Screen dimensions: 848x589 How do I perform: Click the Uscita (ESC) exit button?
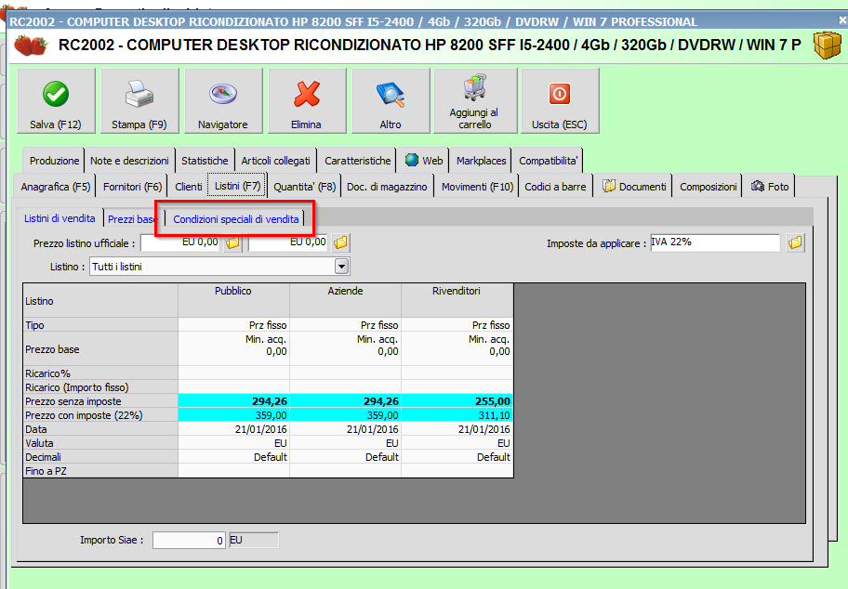(560, 100)
